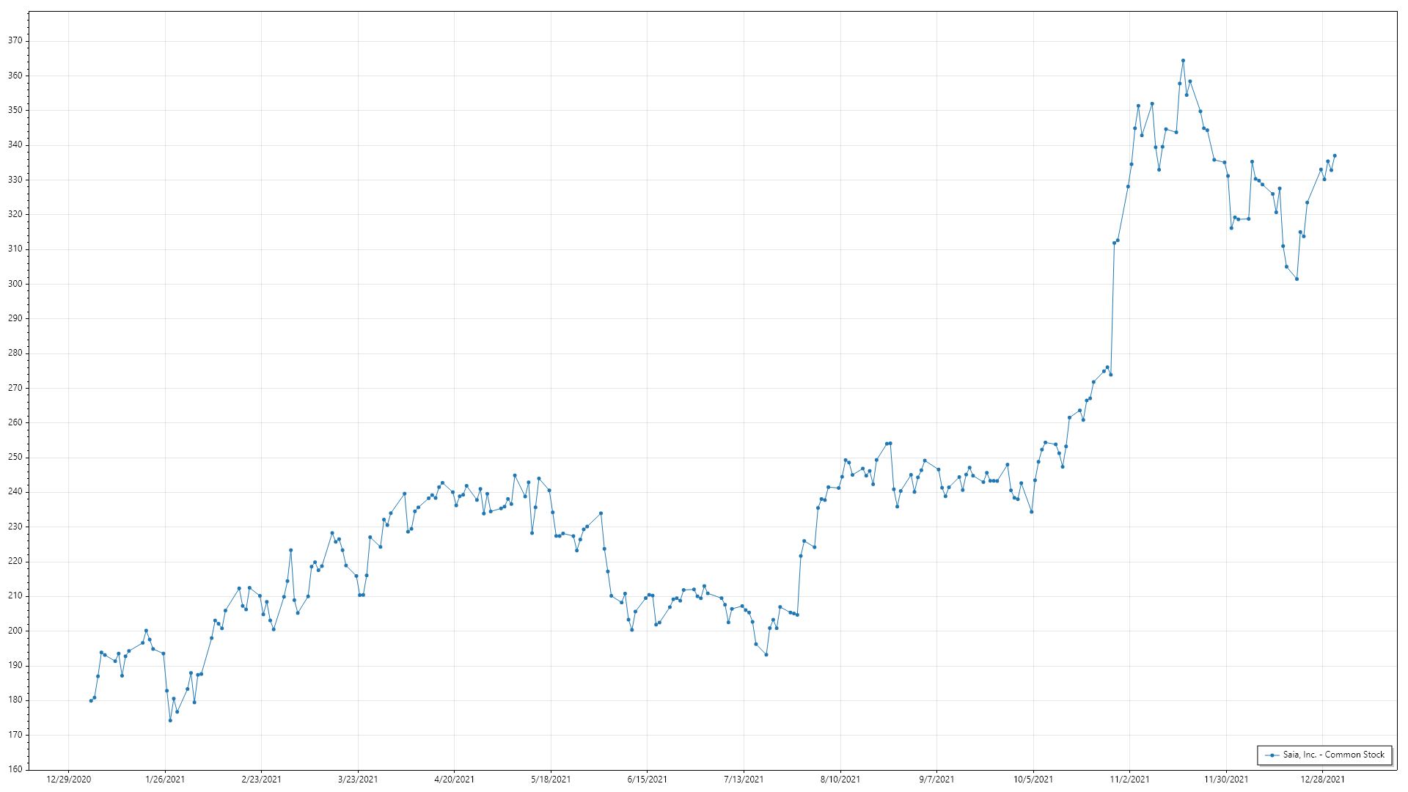Click the 12/29/2020 x-axis date label

68,780
